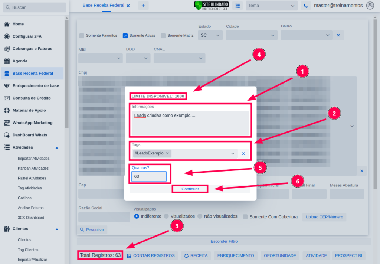Click the sidebar vertical scrollbar
Image resolution: width=380 pixels, height=264 pixels.
[x=67, y=74]
